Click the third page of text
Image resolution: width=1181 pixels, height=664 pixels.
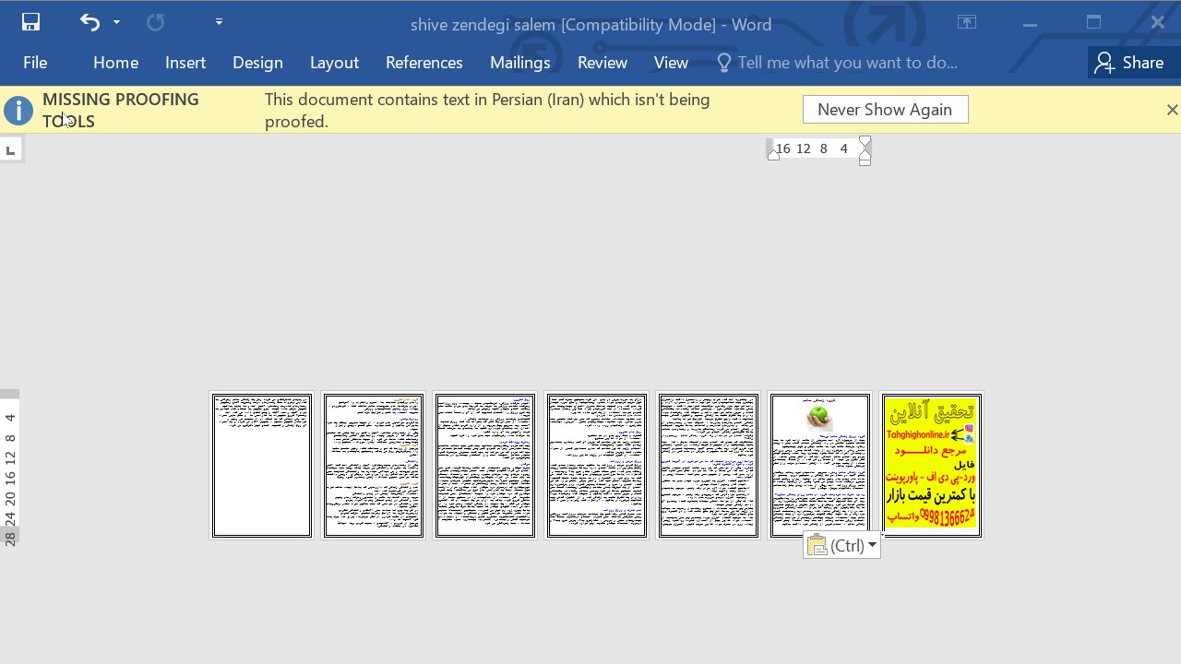[485, 466]
